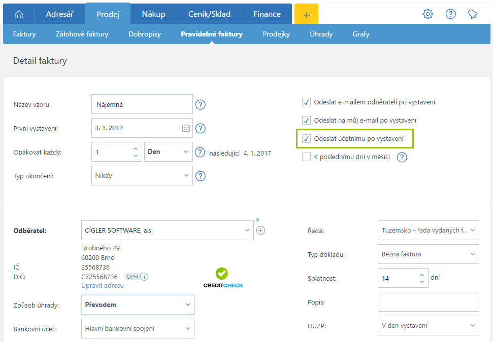Open the Ceník/Sklad main tab

coord(209,14)
